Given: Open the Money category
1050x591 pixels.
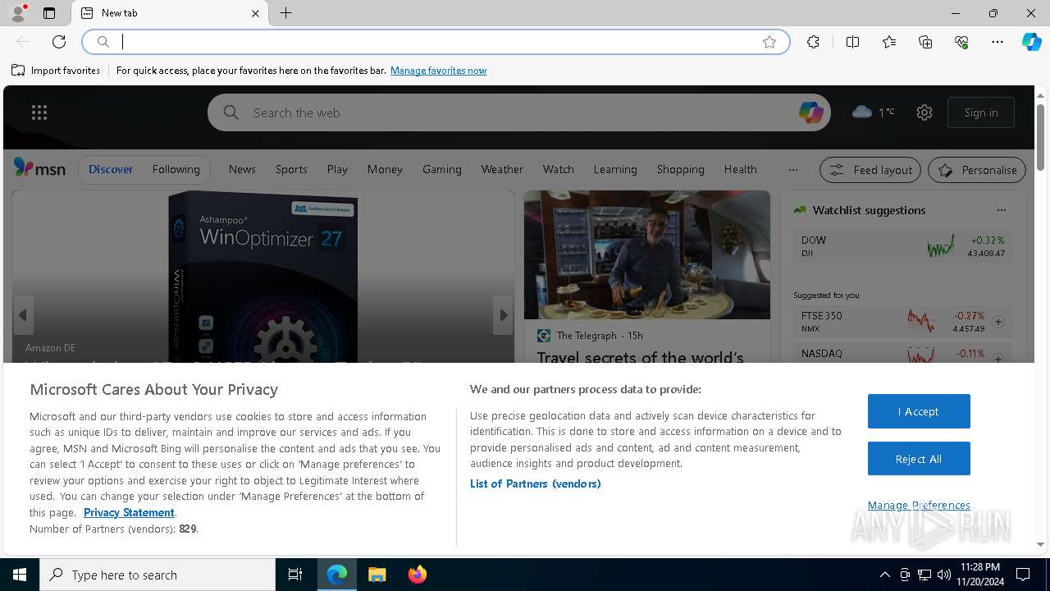Looking at the screenshot, I should point(385,169).
